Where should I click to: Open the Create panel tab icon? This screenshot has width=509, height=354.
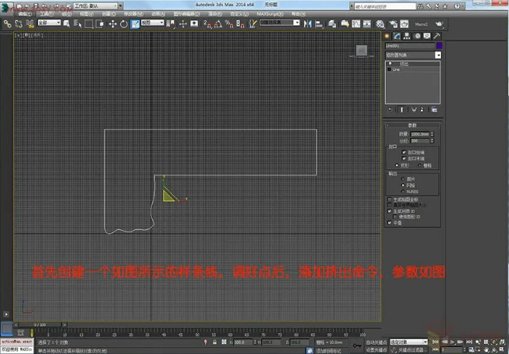pos(387,36)
